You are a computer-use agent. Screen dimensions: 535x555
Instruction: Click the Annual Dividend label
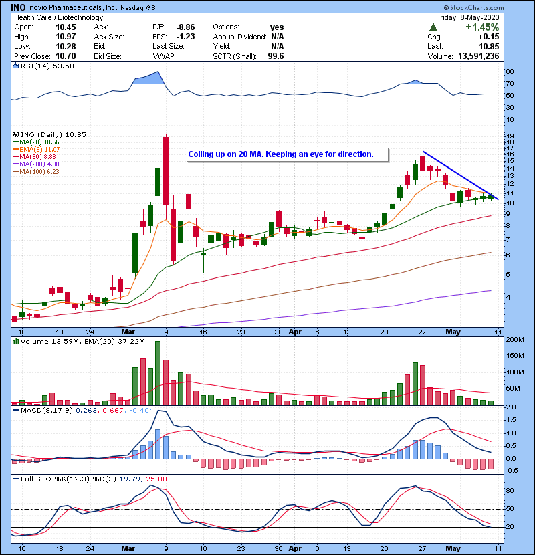[239, 37]
